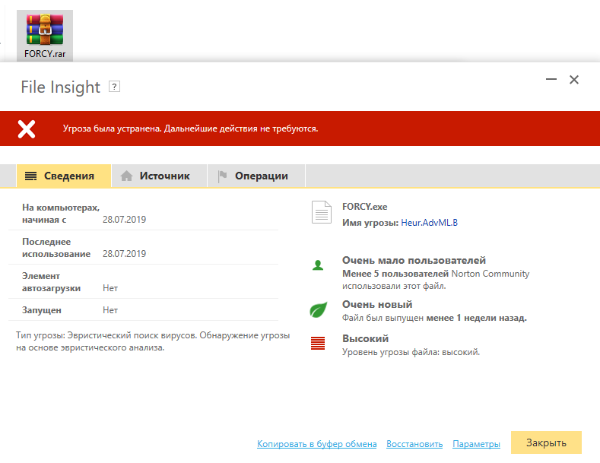This screenshot has width=600, height=463.
Task: Click the 'Уровень угрозы файла: высокий' text
Action: tap(411, 352)
